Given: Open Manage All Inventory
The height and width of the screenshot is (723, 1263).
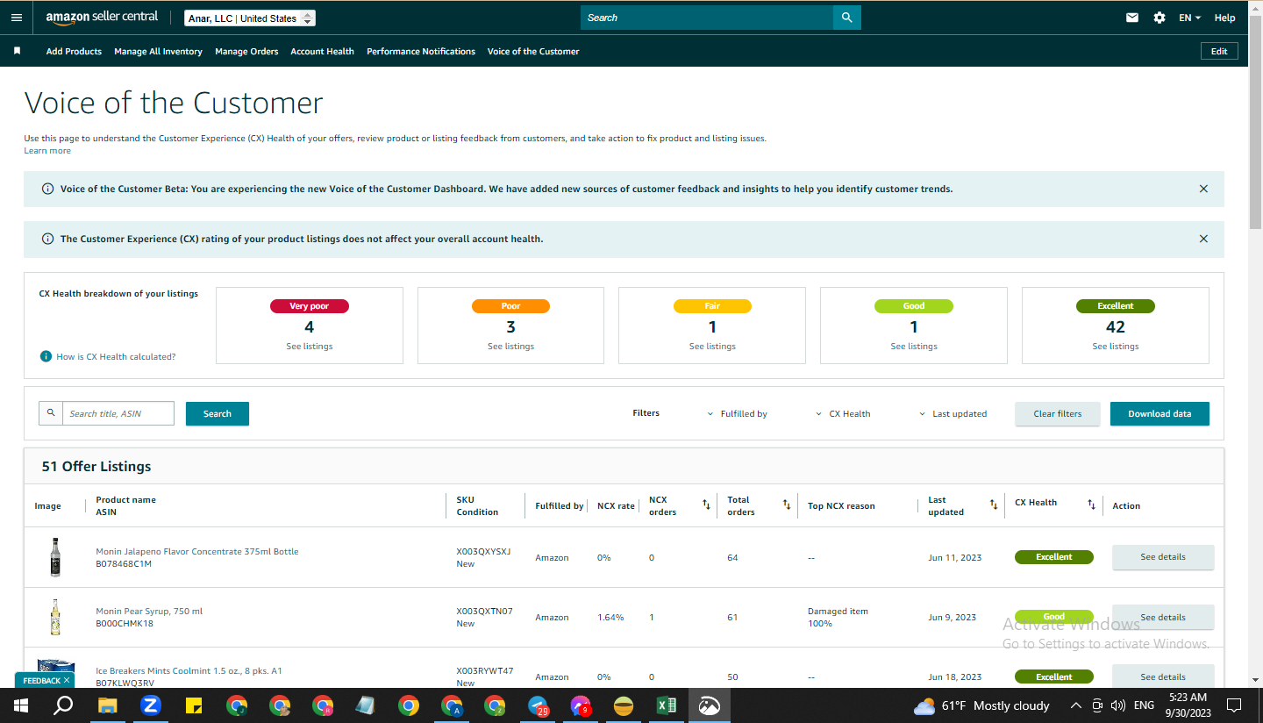Looking at the screenshot, I should [x=158, y=51].
